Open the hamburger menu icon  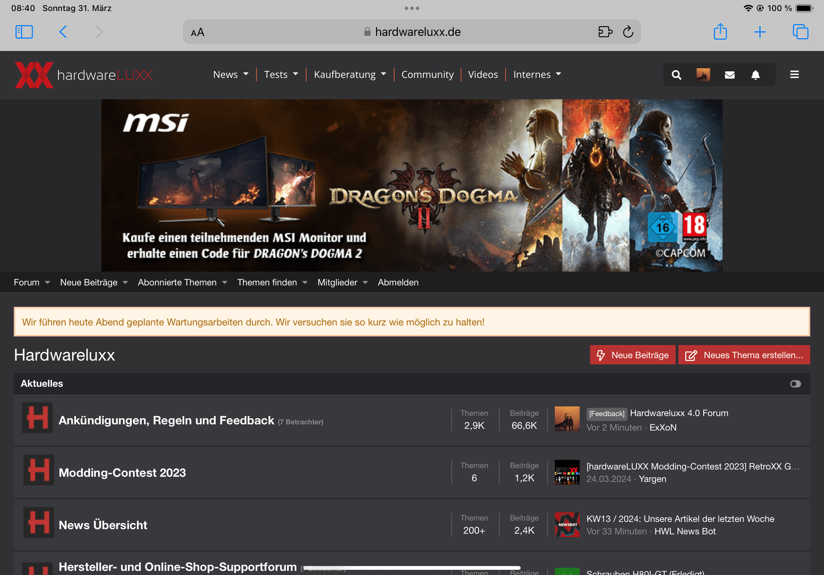click(x=794, y=74)
